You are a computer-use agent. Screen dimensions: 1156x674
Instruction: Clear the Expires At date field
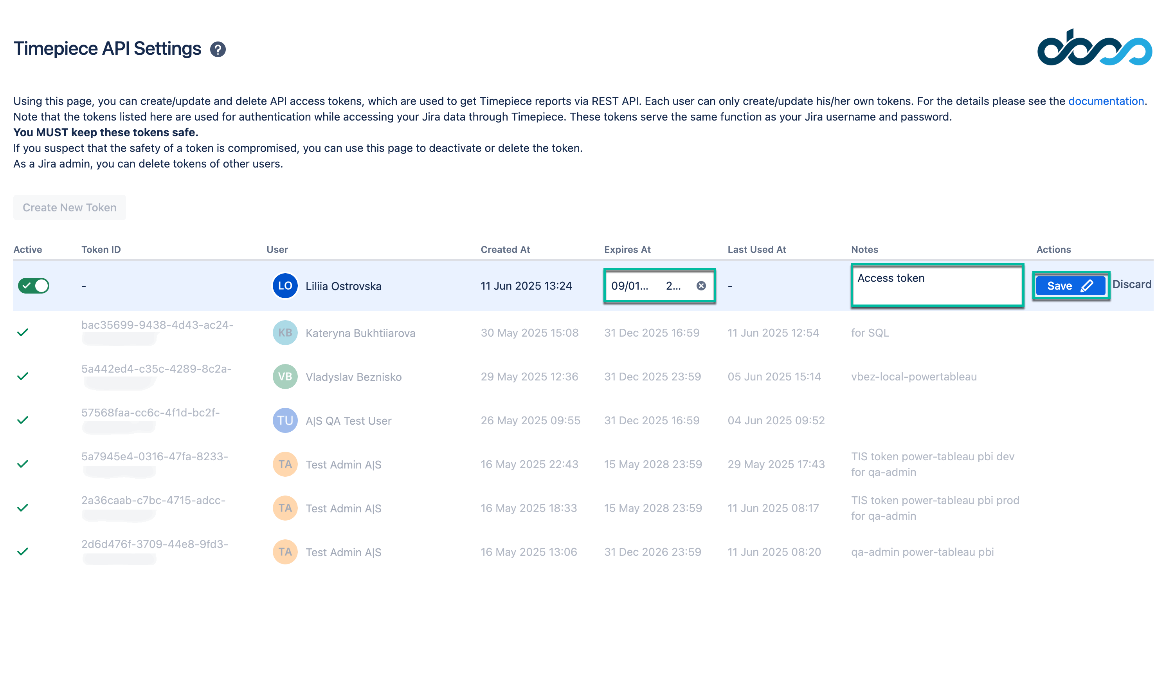click(x=701, y=286)
